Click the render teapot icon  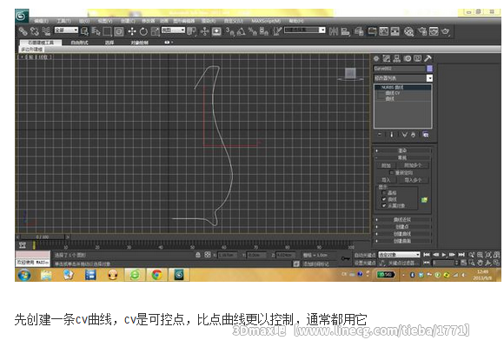446,31
